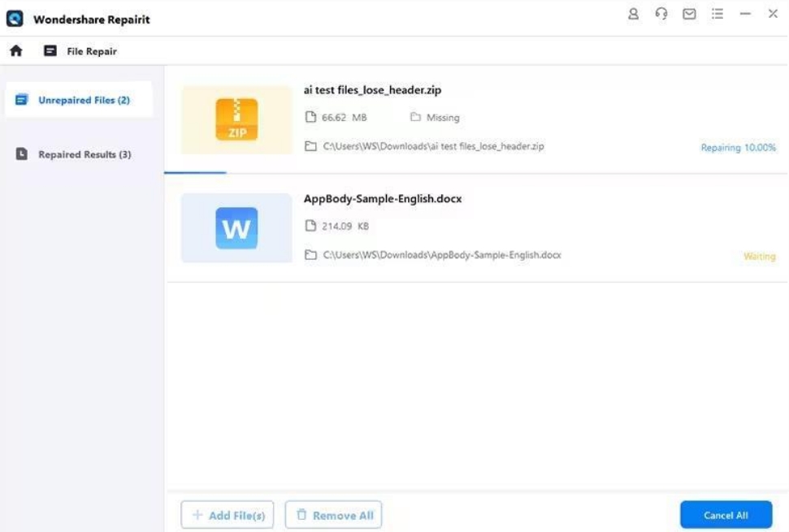789x532 pixels.
Task: Click the docx file path folder icon
Action: [310, 255]
